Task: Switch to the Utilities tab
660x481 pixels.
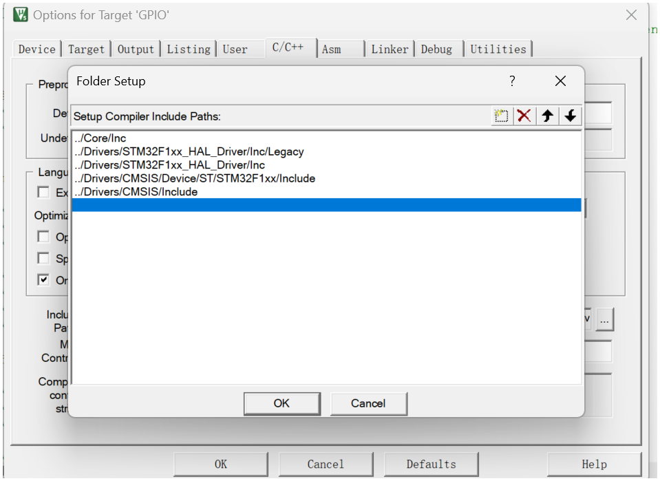Action: click(x=498, y=50)
